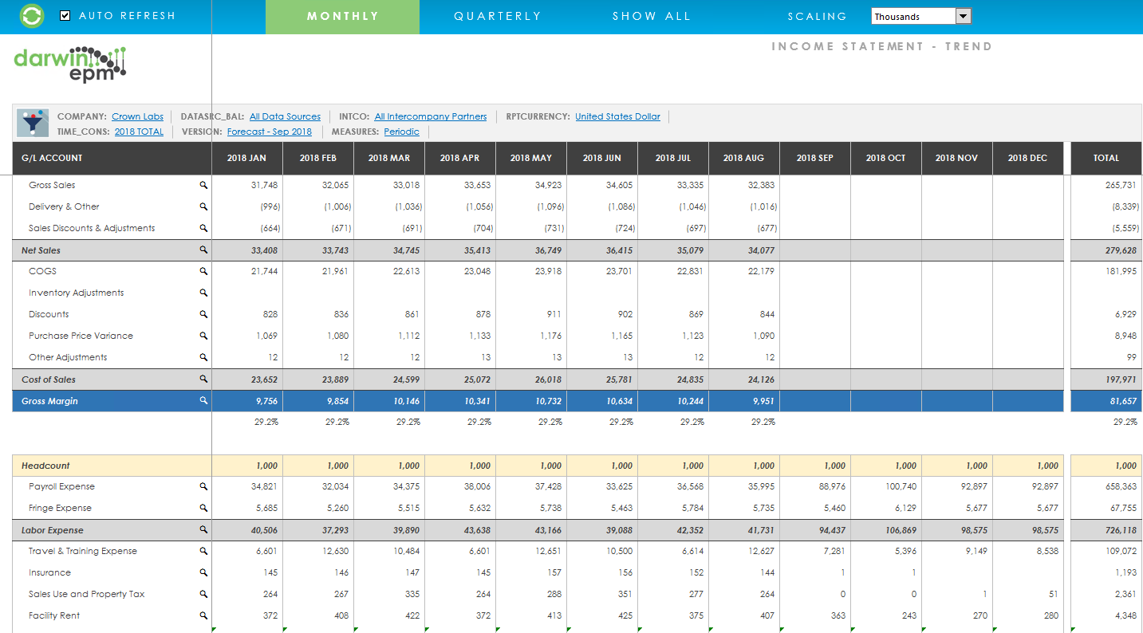Image resolution: width=1143 pixels, height=633 pixels.
Task: Click the Cost of Sales magnifier icon
Action: coord(203,379)
